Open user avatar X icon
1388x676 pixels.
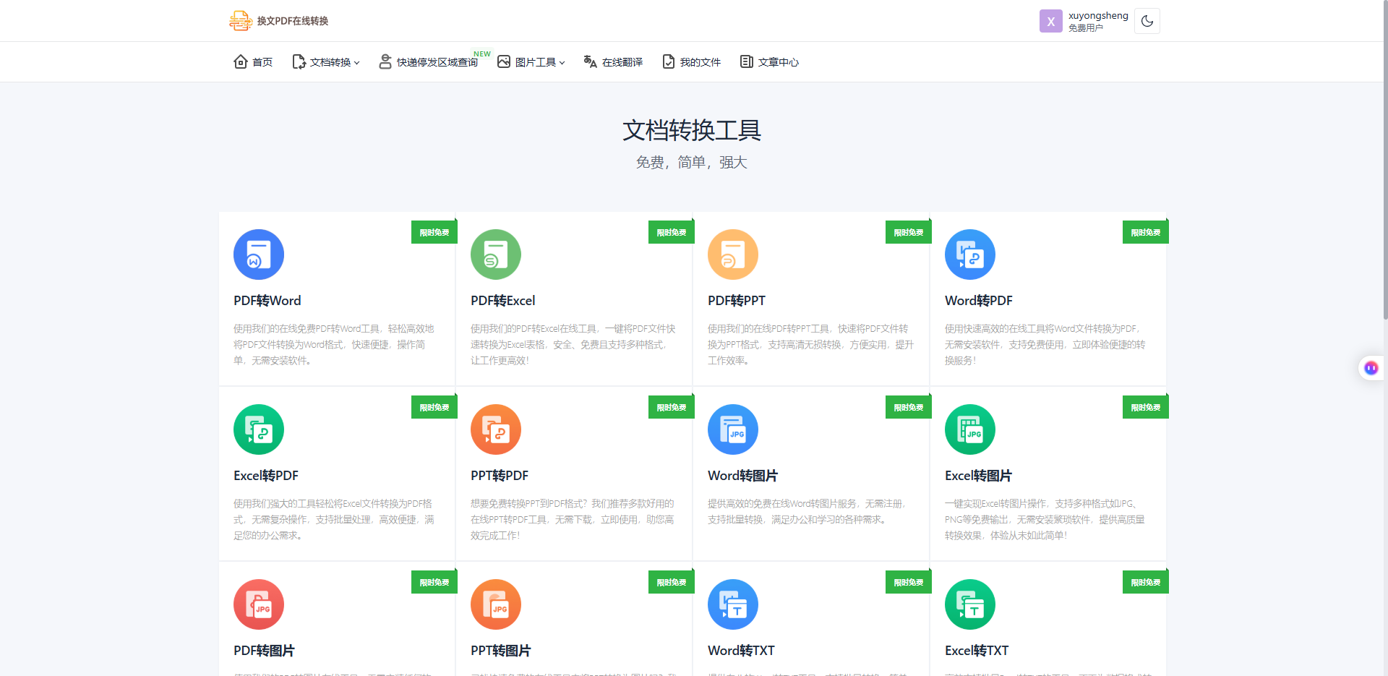click(x=1051, y=21)
